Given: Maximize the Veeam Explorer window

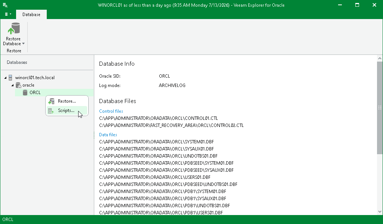Looking at the screenshot, I should tap(357, 5).
